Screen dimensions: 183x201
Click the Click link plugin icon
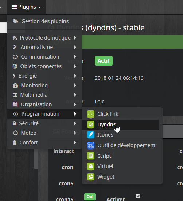tap(91, 114)
